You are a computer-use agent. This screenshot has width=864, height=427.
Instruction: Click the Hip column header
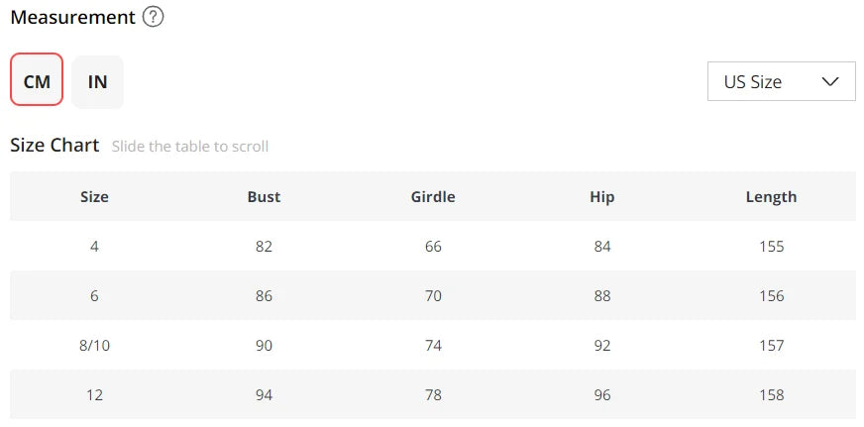[x=601, y=196]
